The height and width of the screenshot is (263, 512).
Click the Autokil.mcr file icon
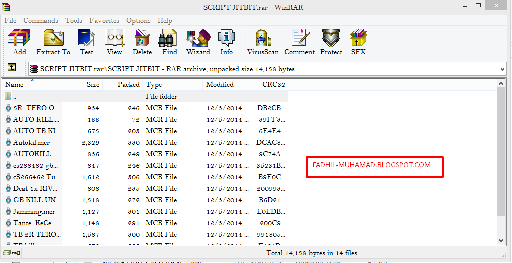[8, 142]
